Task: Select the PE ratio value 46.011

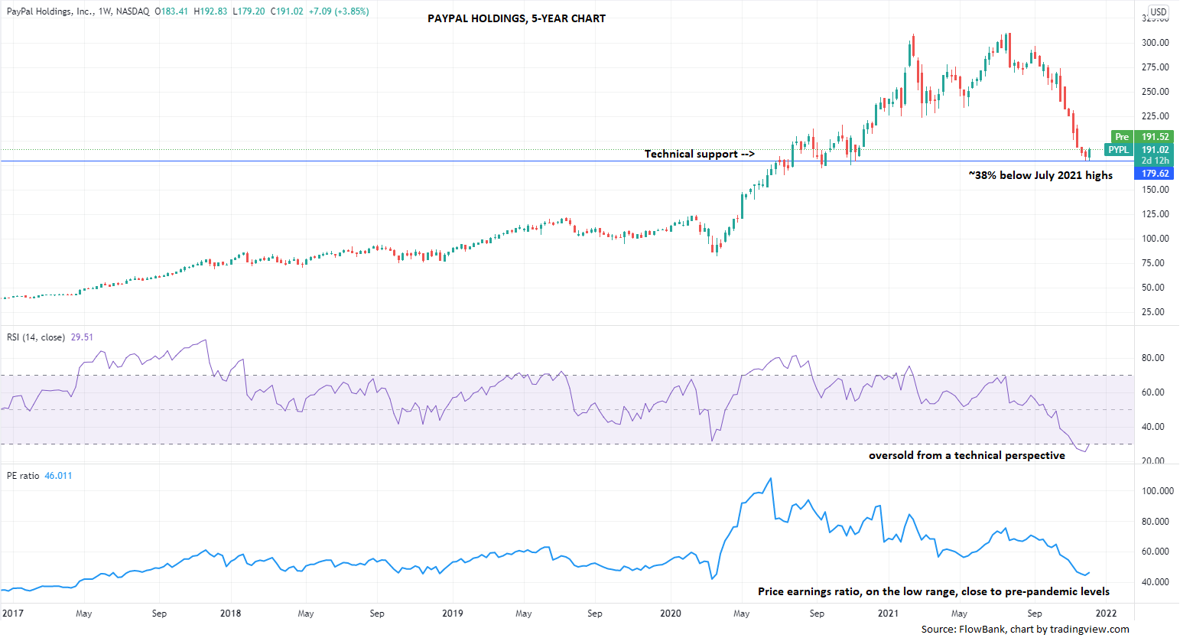Action: (58, 476)
